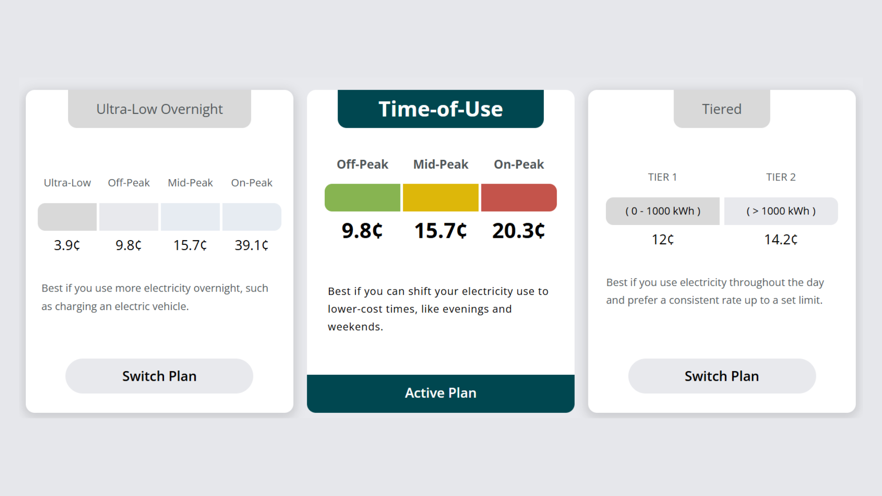Image resolution: width=882 pixels, height=496 pixels.
Task: Click the Active Plan button
Action: click(x=440, y=393)
